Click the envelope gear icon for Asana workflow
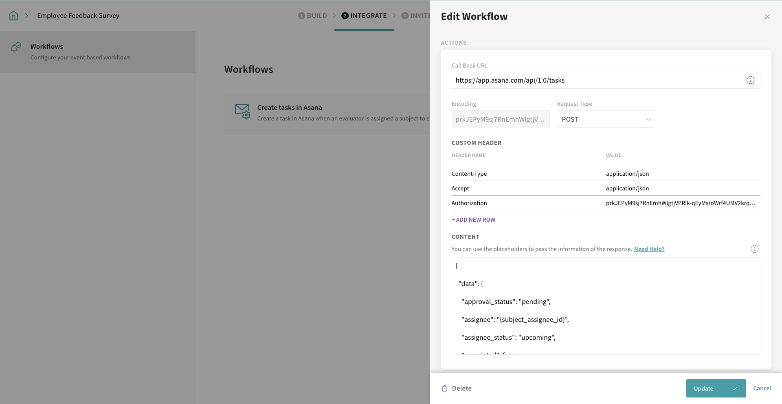Viewport: 782px width, 404px height. (242, 111)
